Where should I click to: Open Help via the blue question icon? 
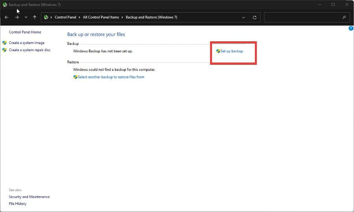(x=351, y=28)
